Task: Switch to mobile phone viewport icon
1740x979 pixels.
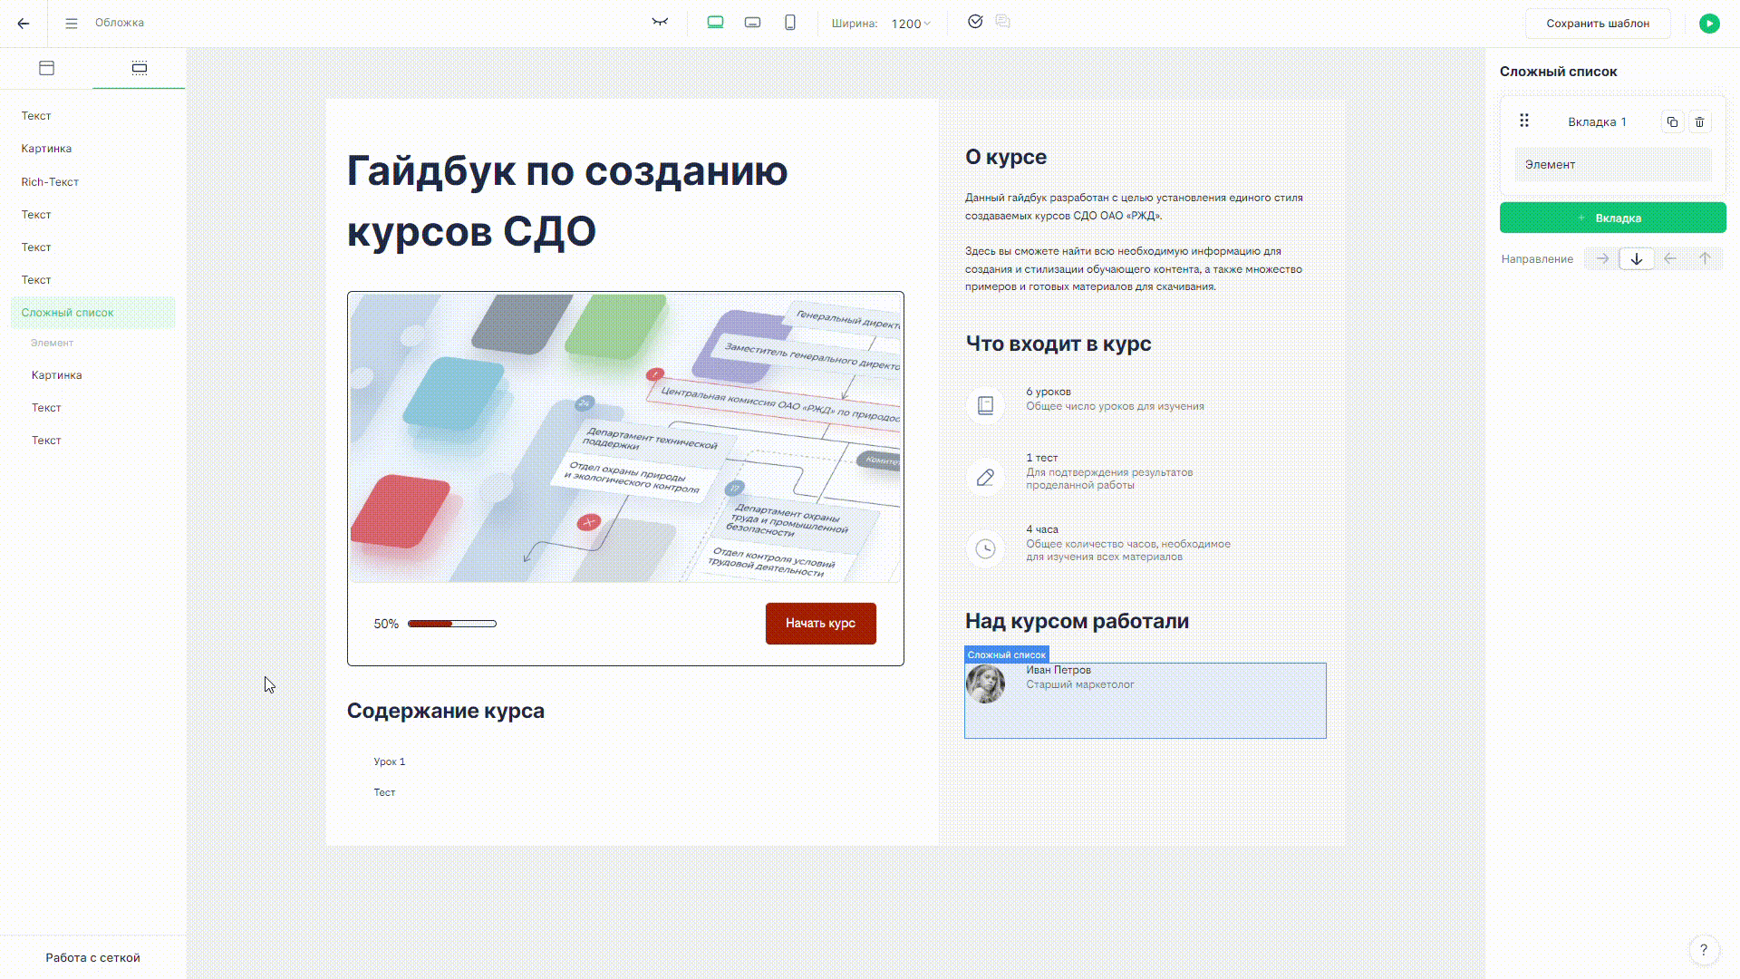Action: pos(790,23)
